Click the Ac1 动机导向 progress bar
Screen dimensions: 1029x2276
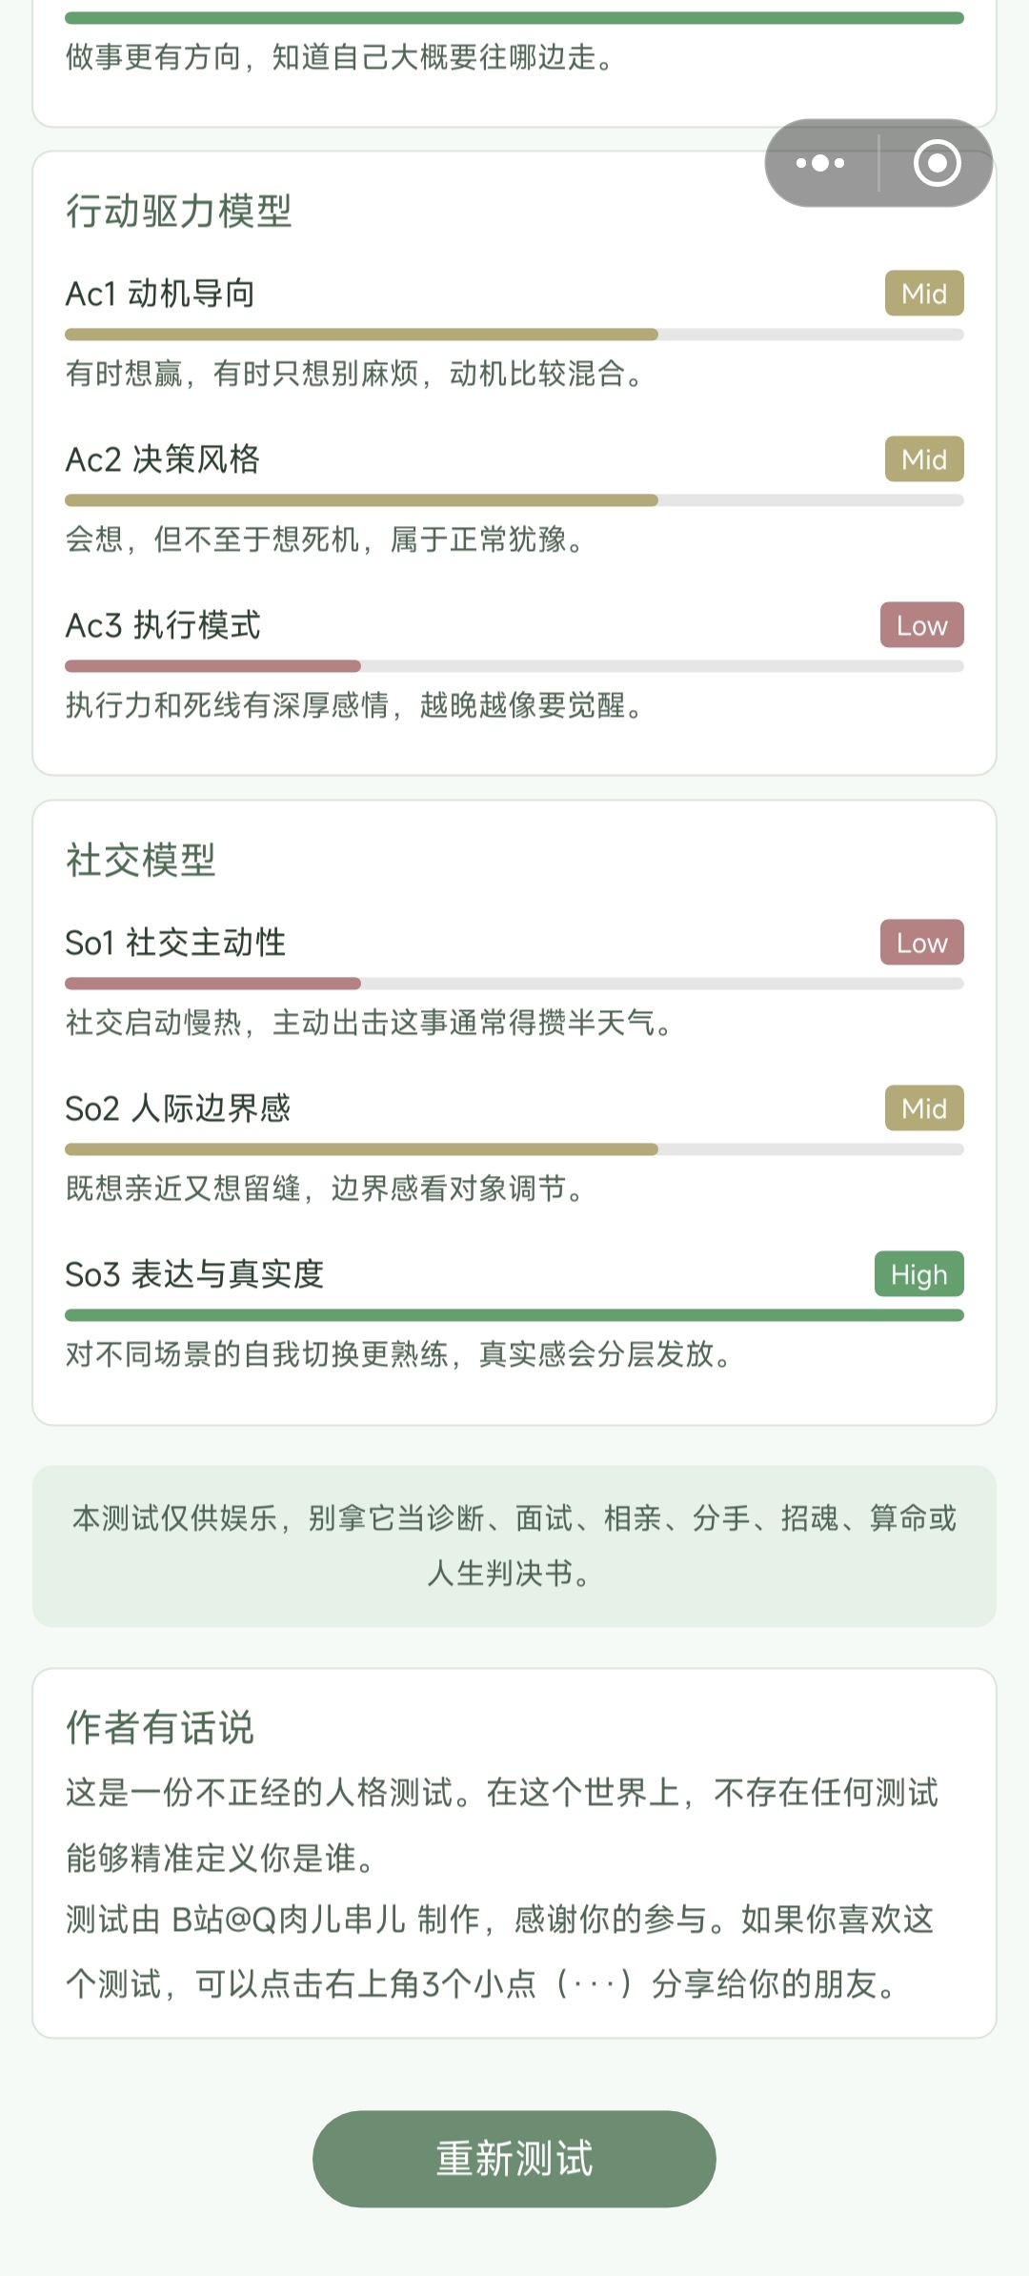coord(514,335)
